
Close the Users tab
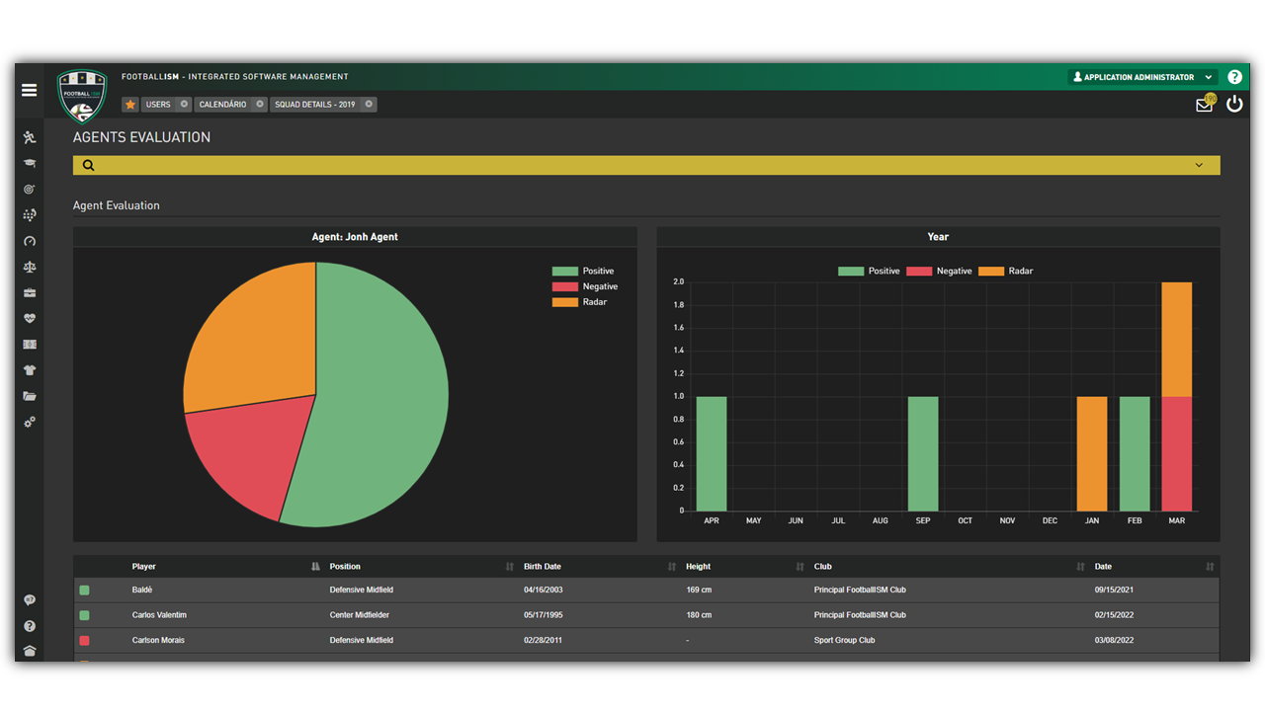184,104
